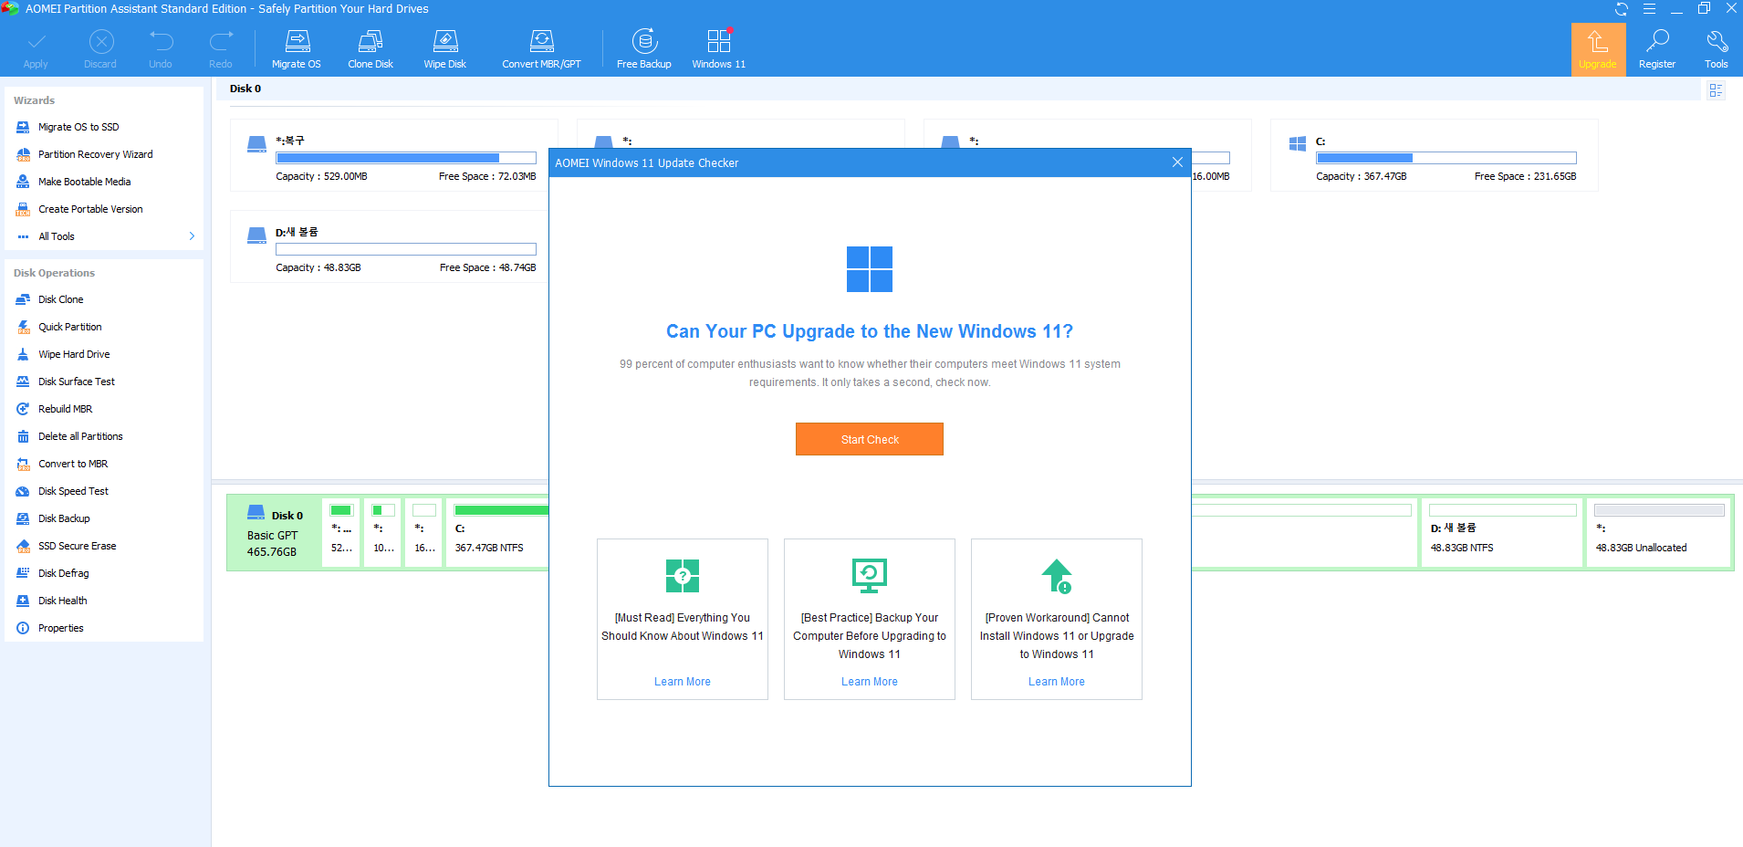Open the hamburger menu in title bar

[1649, 9]
